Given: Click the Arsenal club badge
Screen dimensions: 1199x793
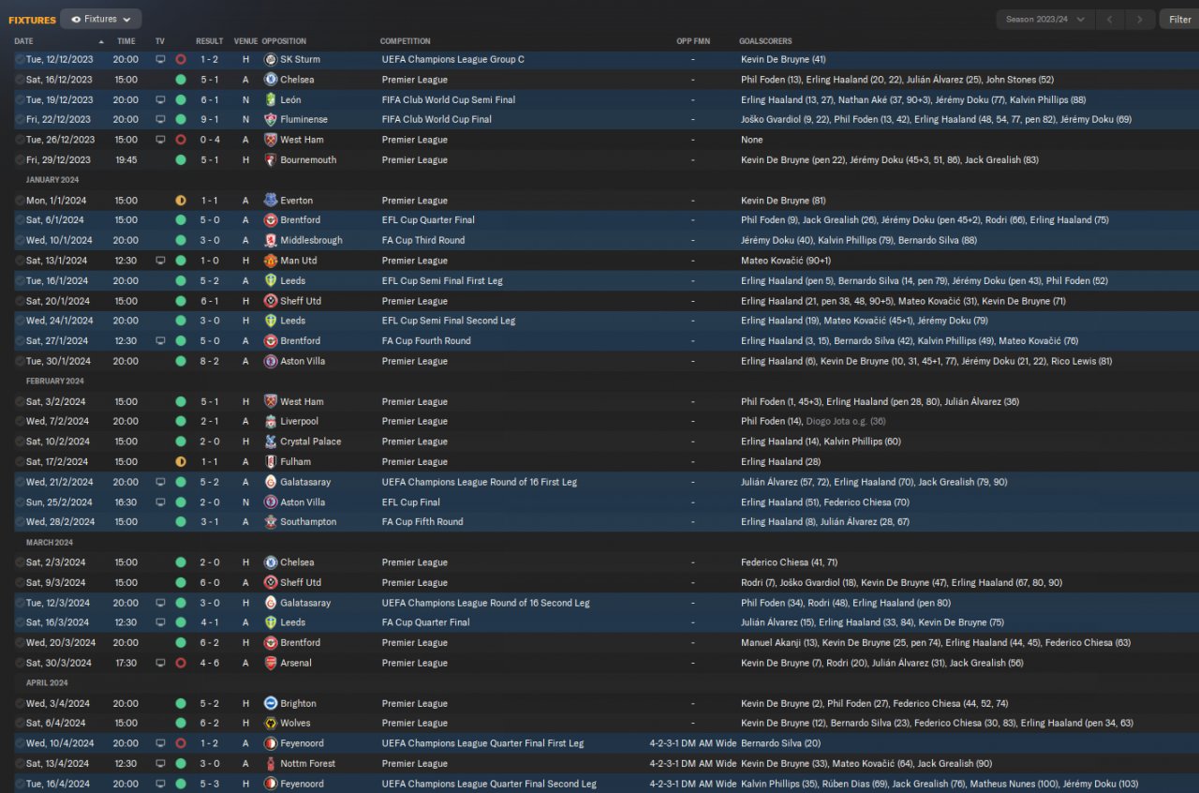Looking at the screenshot, I should [x=271, y=663].
